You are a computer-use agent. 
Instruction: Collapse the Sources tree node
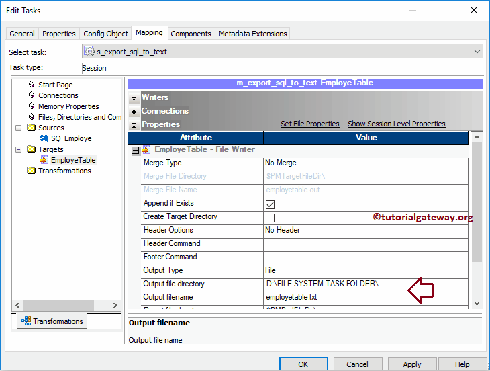click(18, 128)
